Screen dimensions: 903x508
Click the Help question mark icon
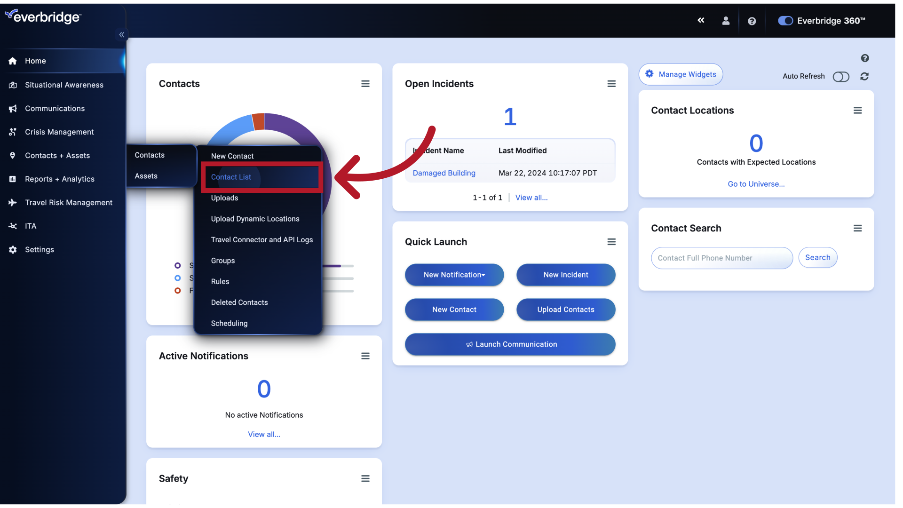tap(752, 21)
